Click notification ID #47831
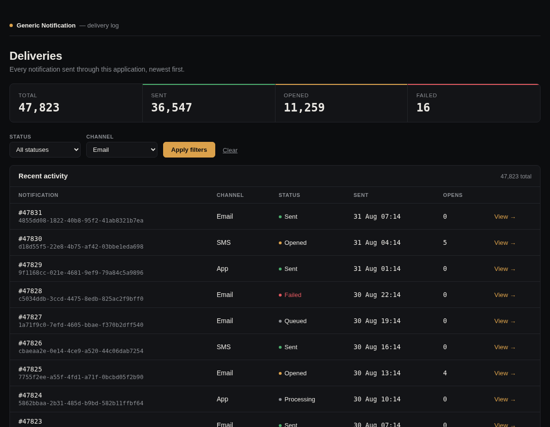Viewport: 550px width, 427px height. tap(30, 213)
